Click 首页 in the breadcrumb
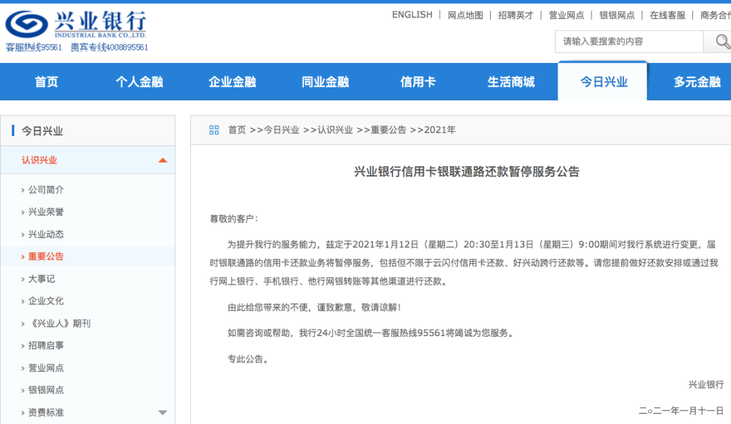The height and width of the screenshot is (424, 731). [237, 130]
